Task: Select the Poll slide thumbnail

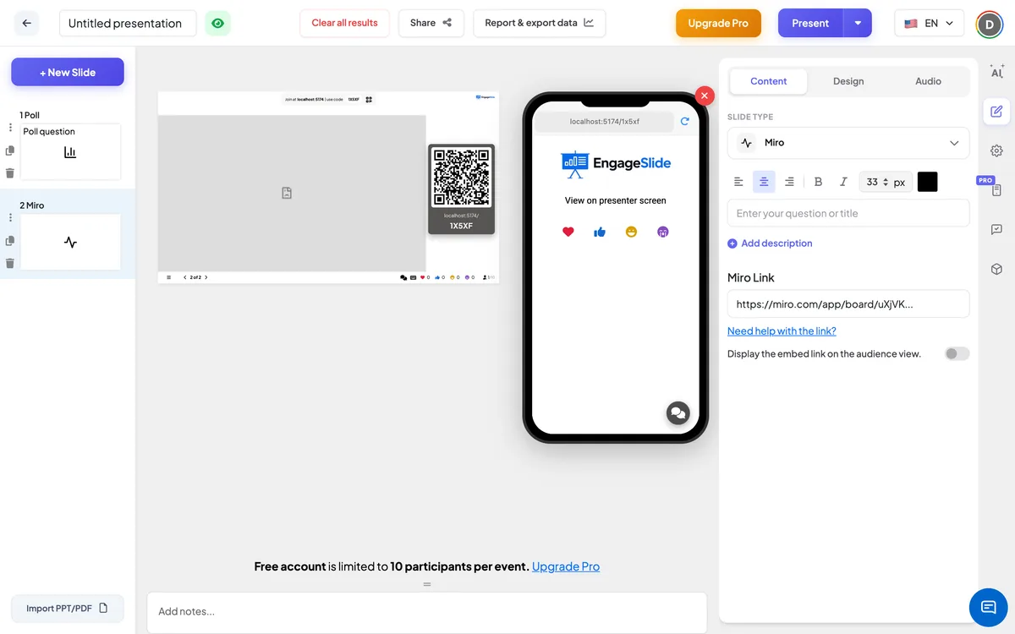Action: (x=70, y=151)
